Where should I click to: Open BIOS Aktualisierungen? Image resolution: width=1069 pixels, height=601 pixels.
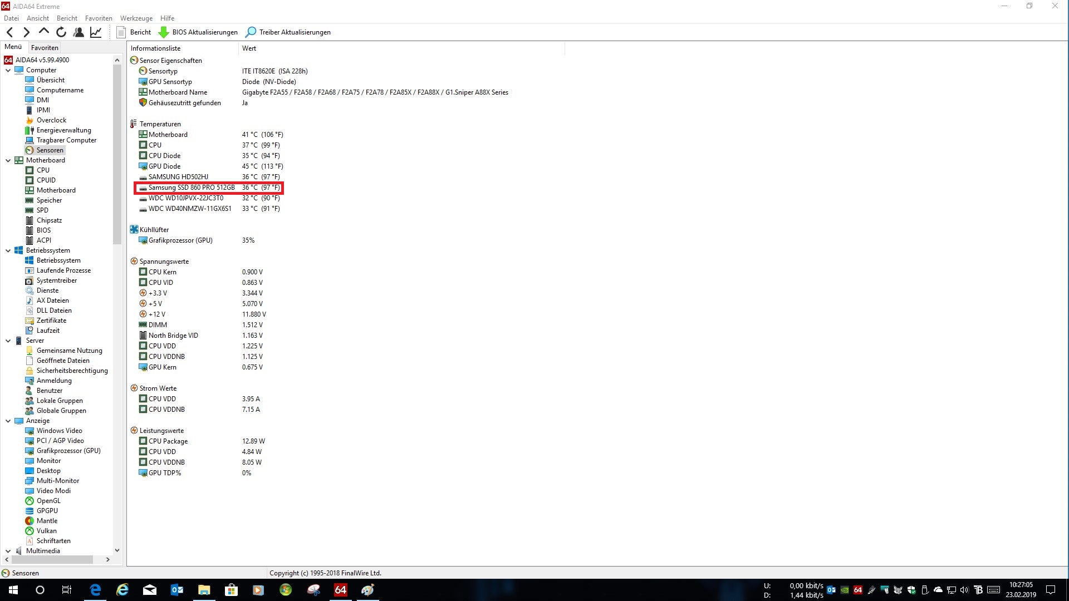coord(198,32)
